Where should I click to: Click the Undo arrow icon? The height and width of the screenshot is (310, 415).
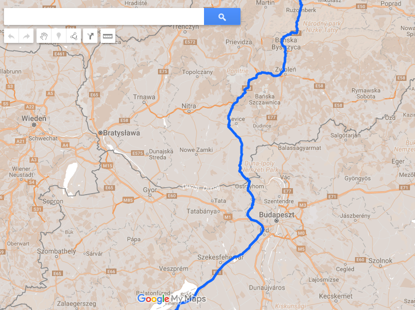coord(11,36)
